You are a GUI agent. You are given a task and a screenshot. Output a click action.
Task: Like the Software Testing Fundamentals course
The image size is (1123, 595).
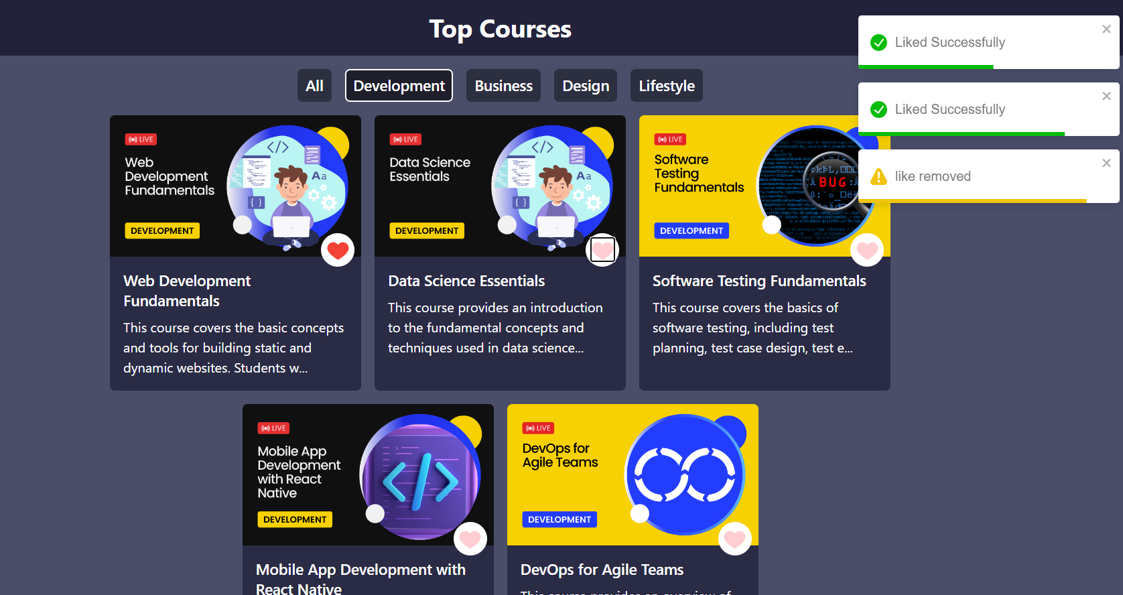tap(867, 250)
